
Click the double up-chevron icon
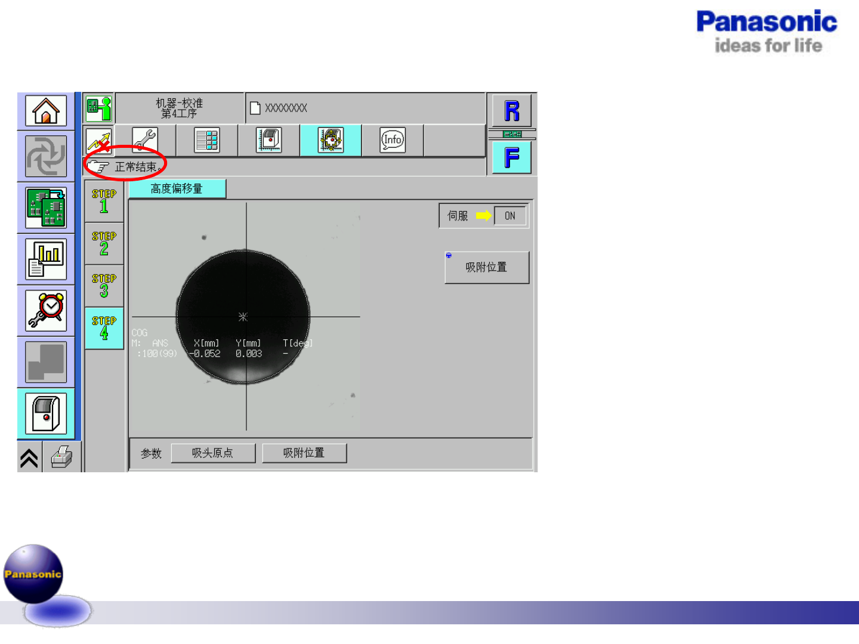(x=29, y=458)
